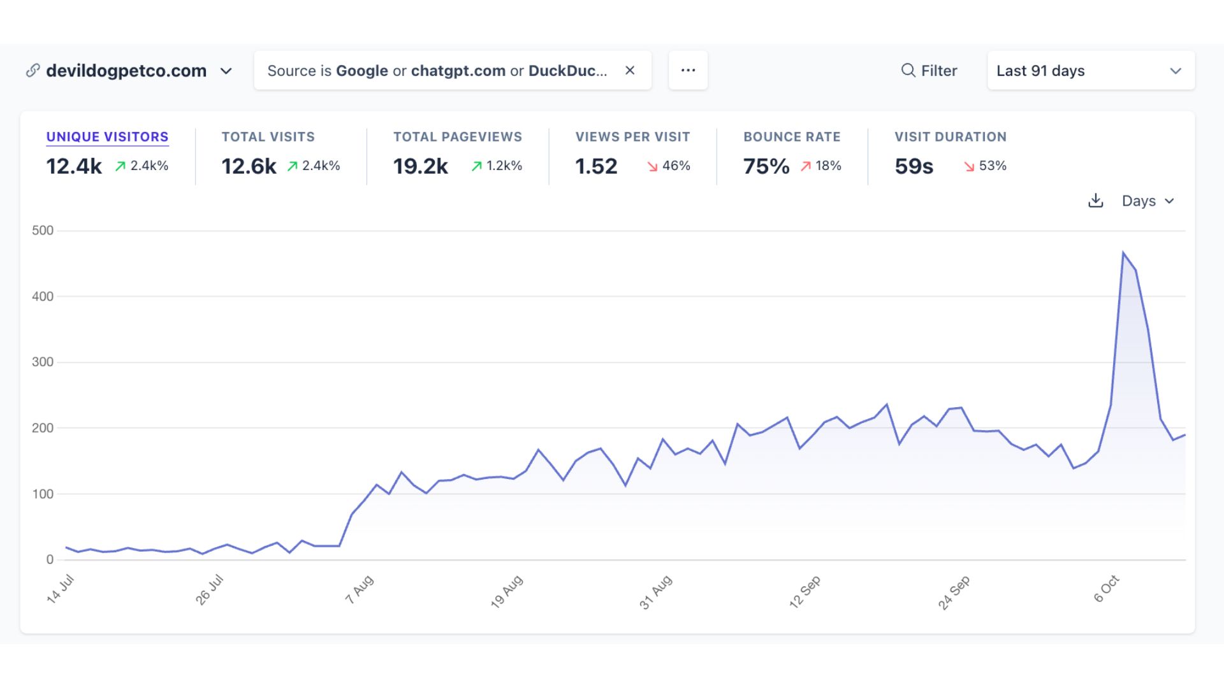Click the red arrow next to 53%

pos(968,167)
